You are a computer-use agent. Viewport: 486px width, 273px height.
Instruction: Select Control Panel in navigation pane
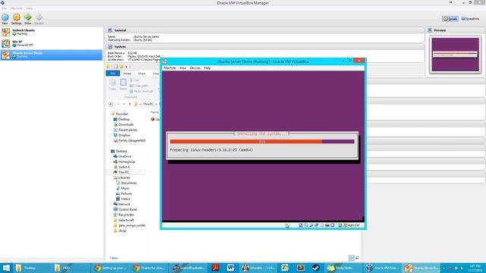pos(125,209)
